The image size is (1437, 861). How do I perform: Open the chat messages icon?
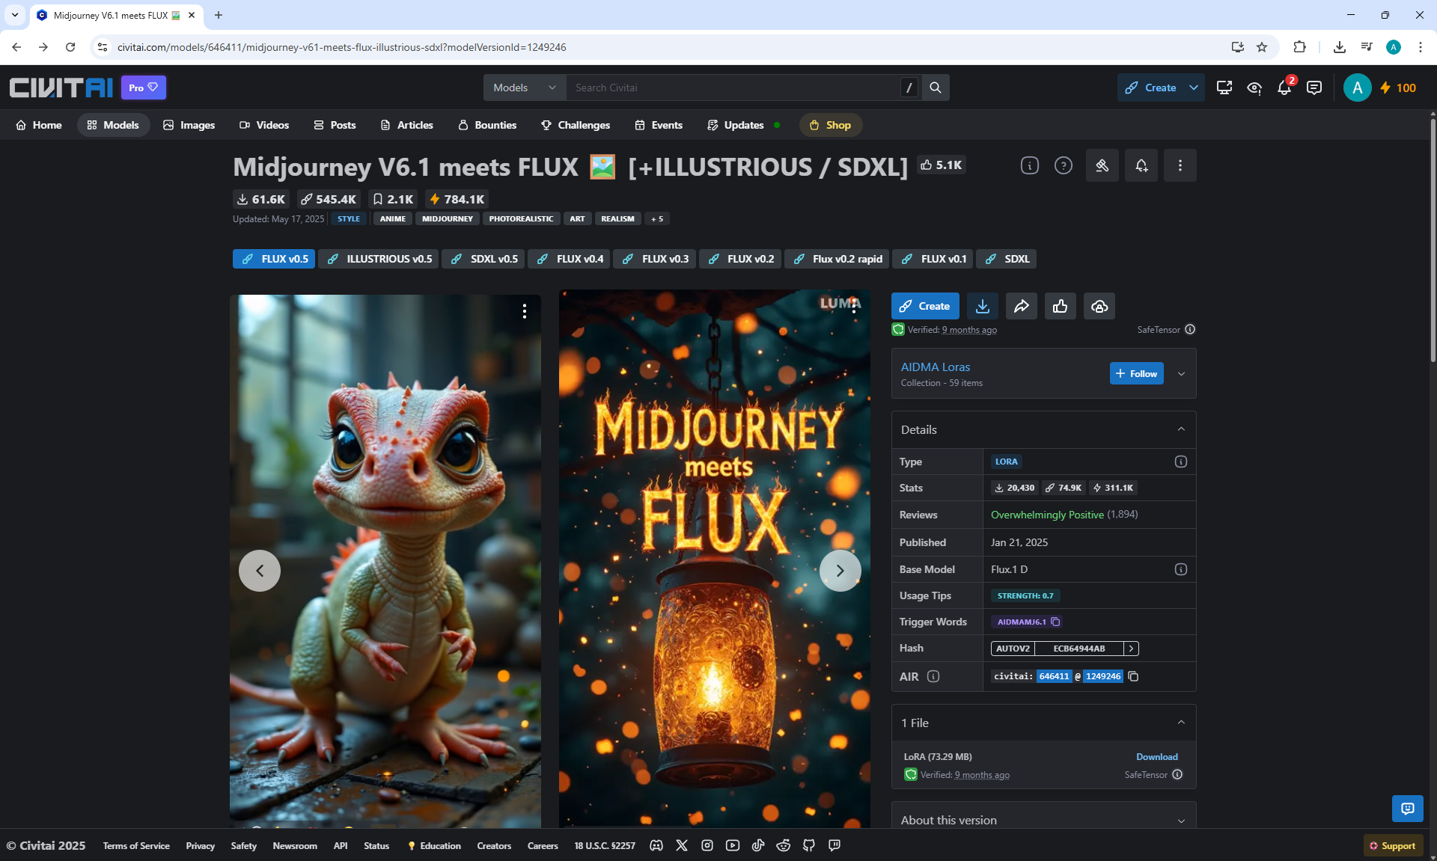(x=1314, y=88)
